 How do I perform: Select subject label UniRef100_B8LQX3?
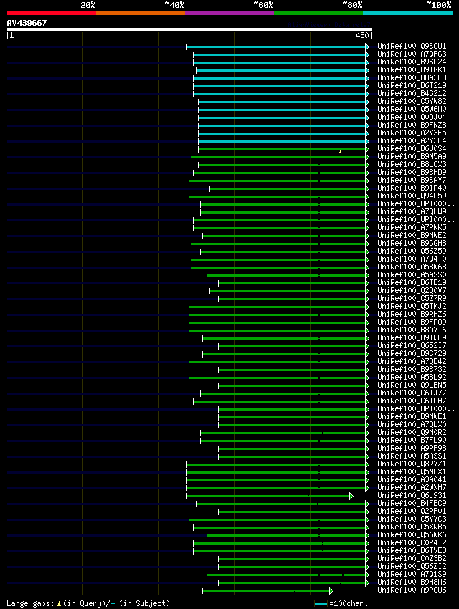(412, 164)
